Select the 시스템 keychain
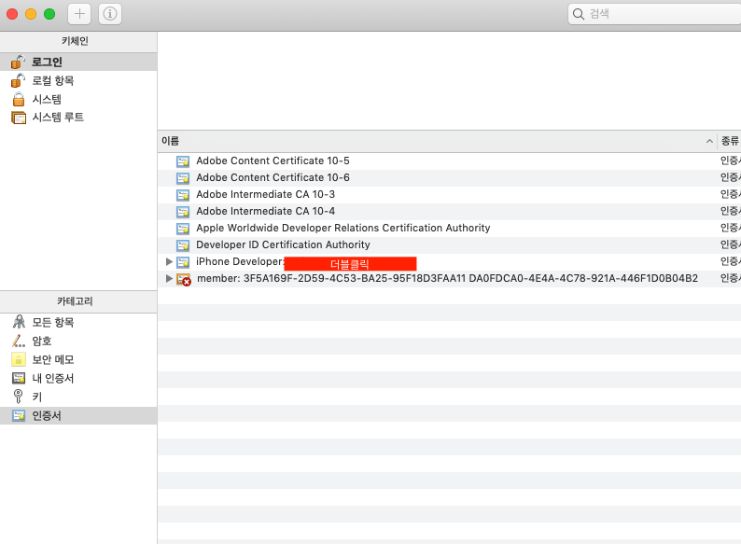 click(x=78, y=99)
